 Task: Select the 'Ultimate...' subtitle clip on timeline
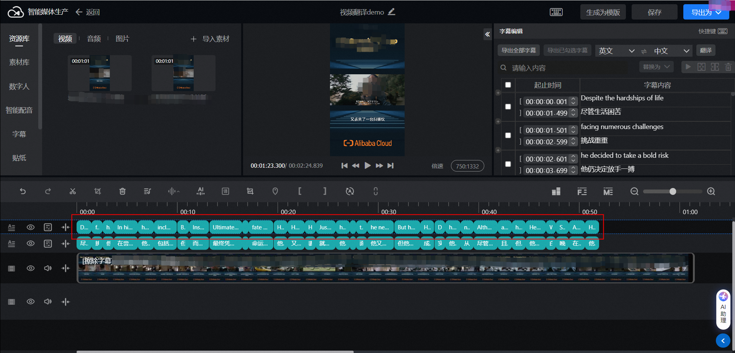coord(225,227)
